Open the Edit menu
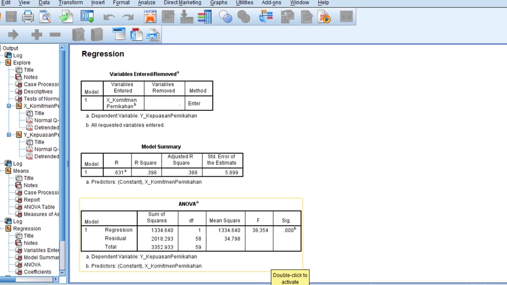This screenshot has width=507, height=285. pos(6,3)
